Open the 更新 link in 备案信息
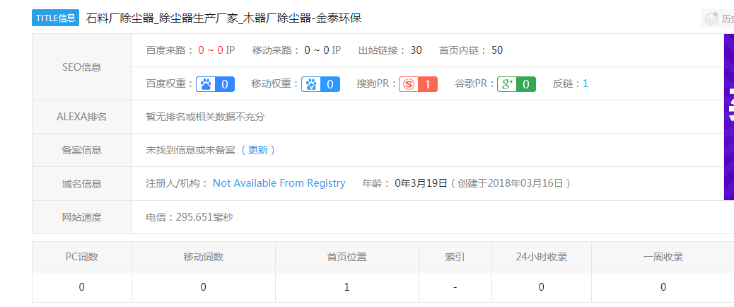734x307 pixels. [x=258, y=150]
